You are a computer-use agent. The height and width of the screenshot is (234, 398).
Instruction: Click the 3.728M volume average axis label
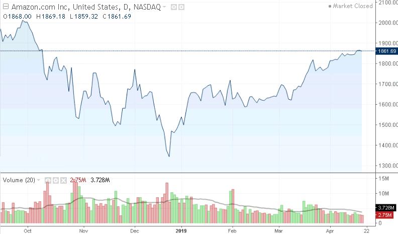coord(386,207)
